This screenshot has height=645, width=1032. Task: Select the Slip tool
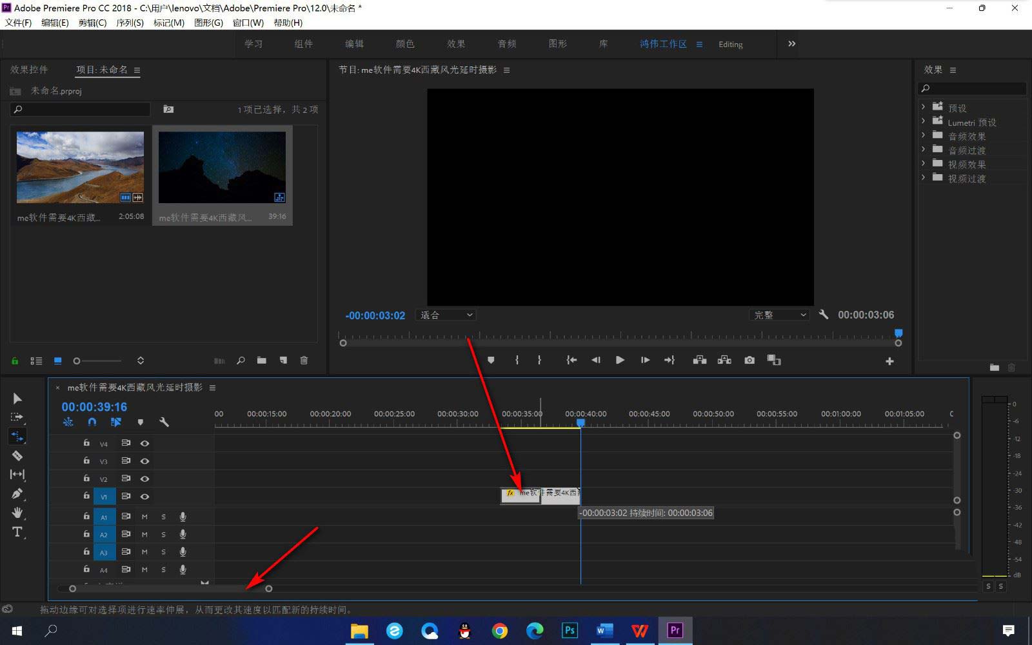(17, 474)
